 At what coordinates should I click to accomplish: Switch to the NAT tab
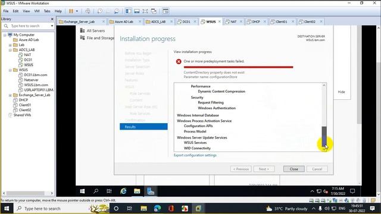pyautogui.click(x=233, y=21)
